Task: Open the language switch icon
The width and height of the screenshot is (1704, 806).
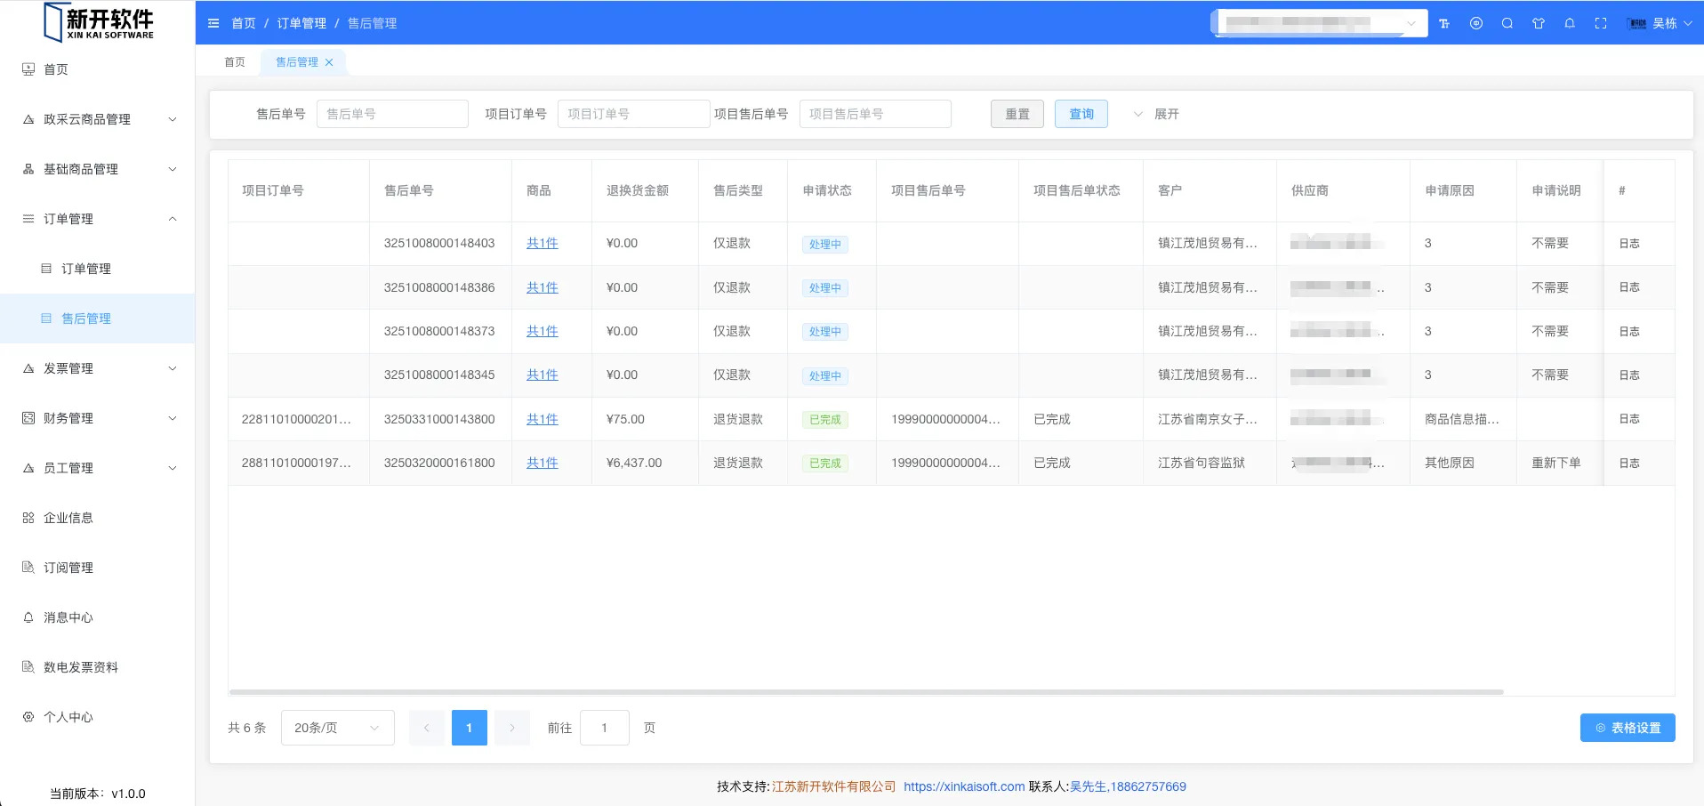Action: pos(1476,24)
